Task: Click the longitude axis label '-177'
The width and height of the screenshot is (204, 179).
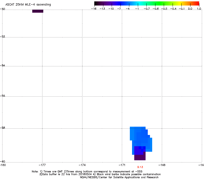Action: pyautogui.click(x=42, y=165)
